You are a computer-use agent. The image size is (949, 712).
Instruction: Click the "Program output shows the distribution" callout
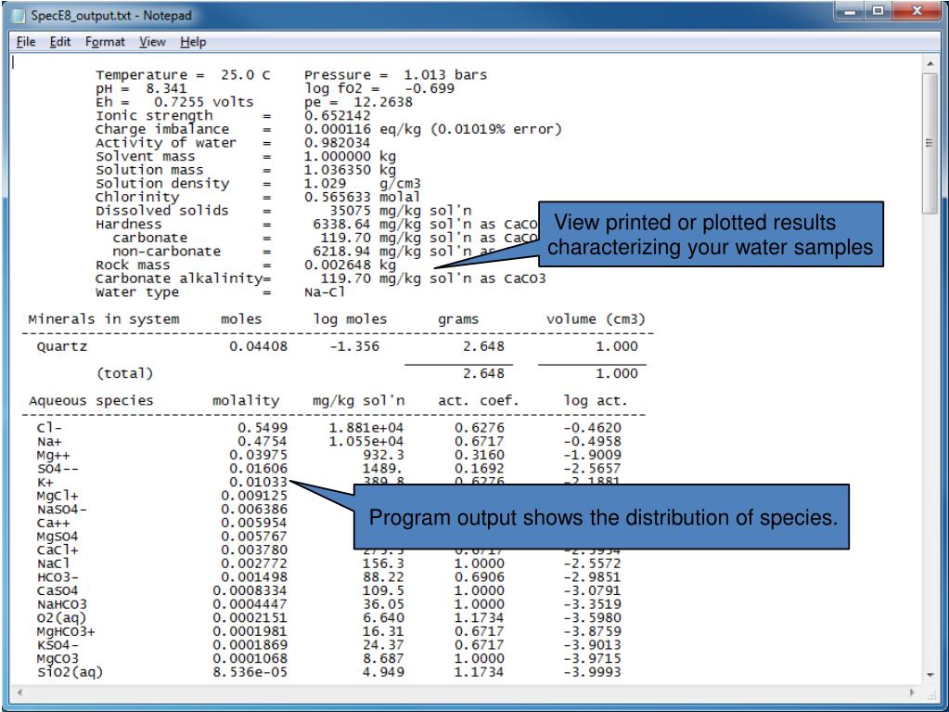(x=603, y=516)
